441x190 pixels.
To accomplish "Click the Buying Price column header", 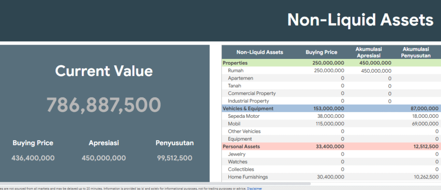I will click(321, 52).
